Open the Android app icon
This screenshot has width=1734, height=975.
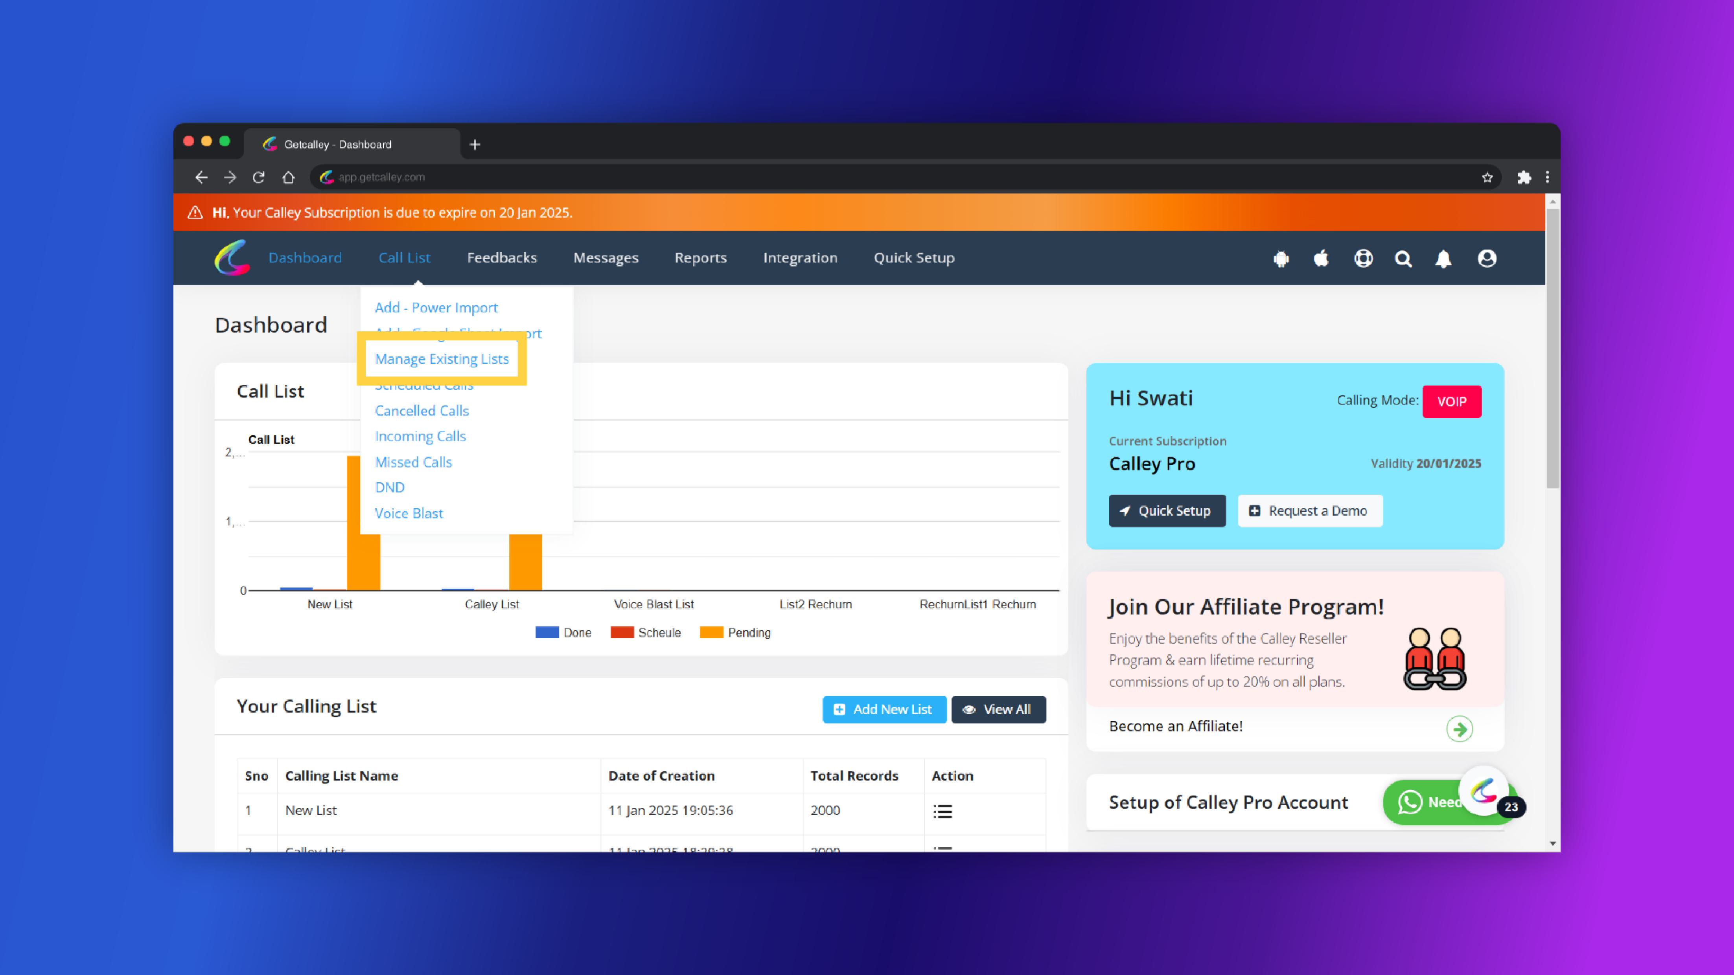(x=1281, y=259)
